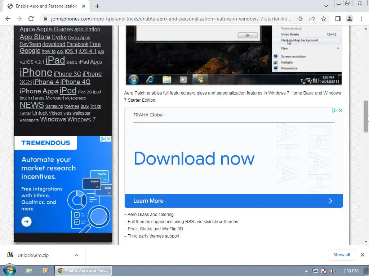The width and height of the screenshot is (369, 276).
Task: Reload the current page
Action: pos(31,19)
